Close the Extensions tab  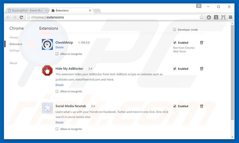(90, 11)
